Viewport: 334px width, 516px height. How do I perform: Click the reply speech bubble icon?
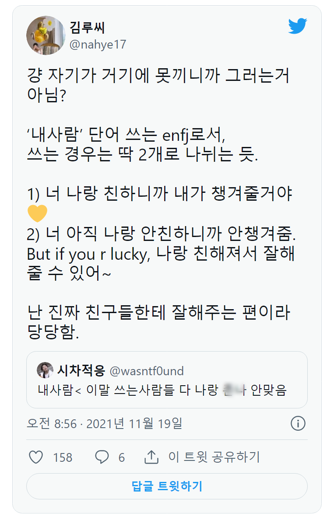coord(102,457)
